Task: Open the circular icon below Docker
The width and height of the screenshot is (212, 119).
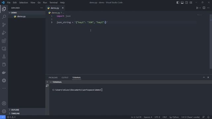Action: (x=4, y=80)
